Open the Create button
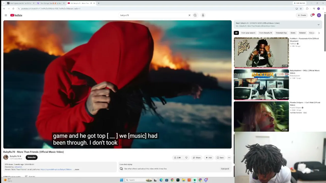The width and height of the screenshot is (326, 183). point(302,15)
